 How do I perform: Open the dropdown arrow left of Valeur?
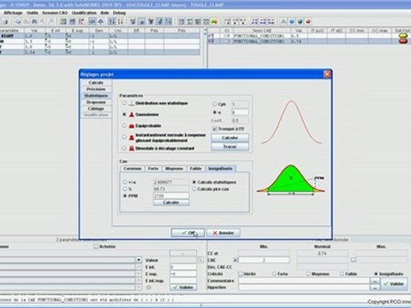(x=139, y=260)
